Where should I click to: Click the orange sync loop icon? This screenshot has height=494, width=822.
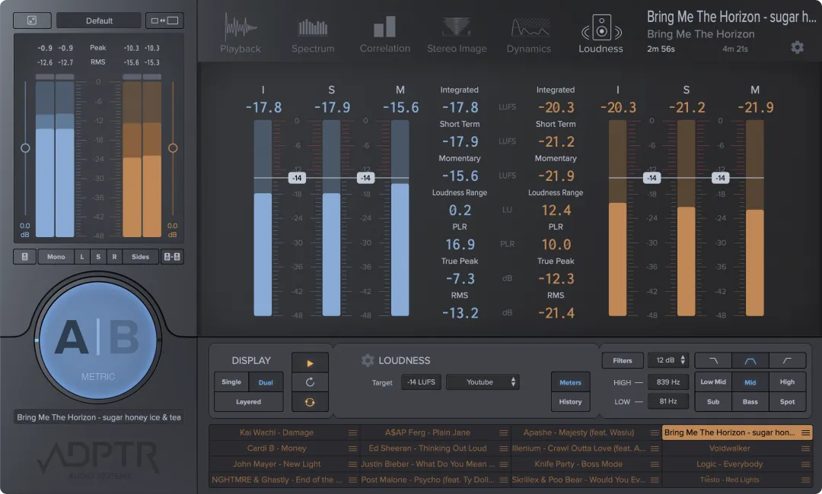[x=310, y=402]
